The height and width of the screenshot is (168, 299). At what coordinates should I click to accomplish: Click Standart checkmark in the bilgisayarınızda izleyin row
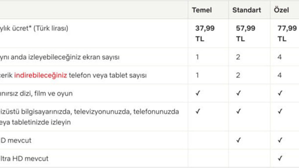click(238, 111)
